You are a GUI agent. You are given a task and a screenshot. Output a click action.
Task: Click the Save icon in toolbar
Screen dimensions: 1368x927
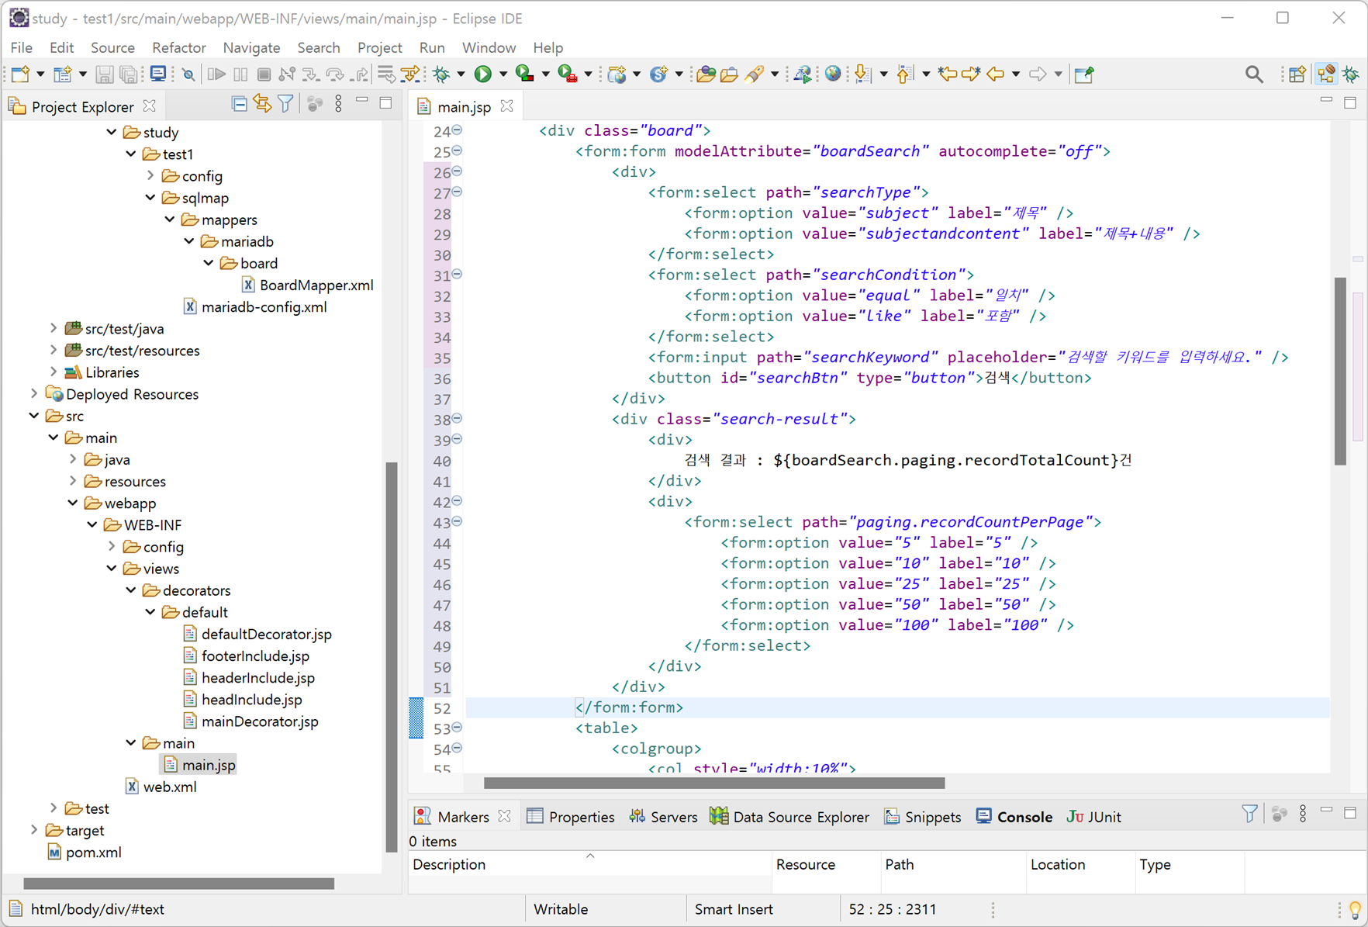(x=104, y=74)
